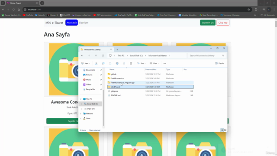Open the View dropdown in Explorer
277x156 pixels.
pyautogui.click(x=154, y=63)
